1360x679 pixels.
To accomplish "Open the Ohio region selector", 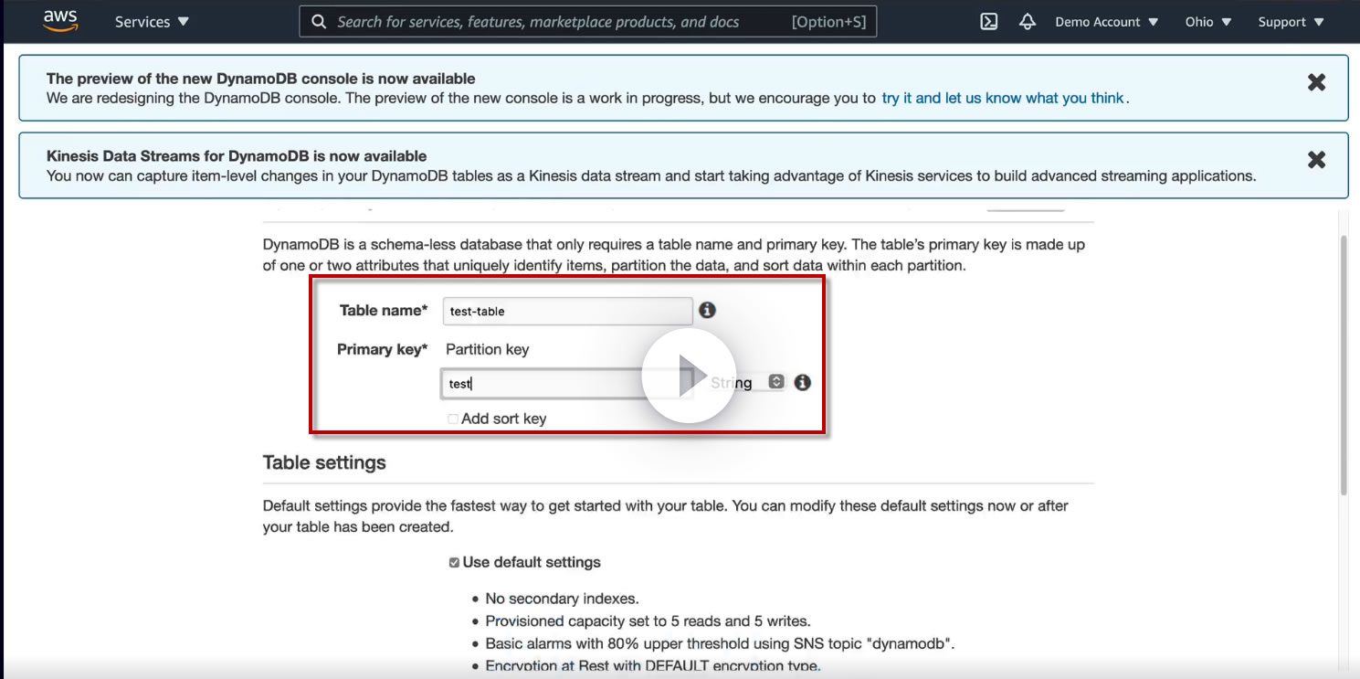I will coord(1207,22).
